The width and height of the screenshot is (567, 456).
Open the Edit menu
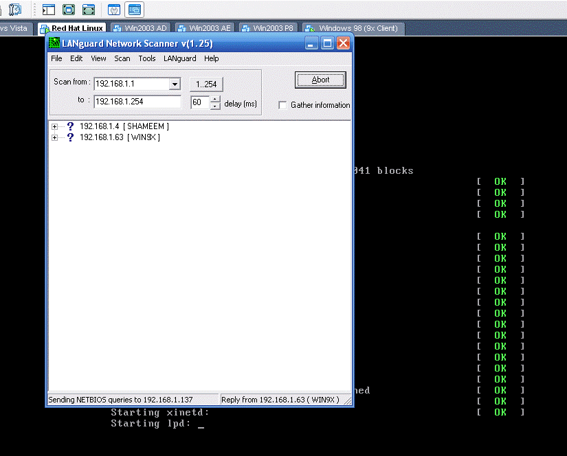pyautogui.click(x=76, y=58)
